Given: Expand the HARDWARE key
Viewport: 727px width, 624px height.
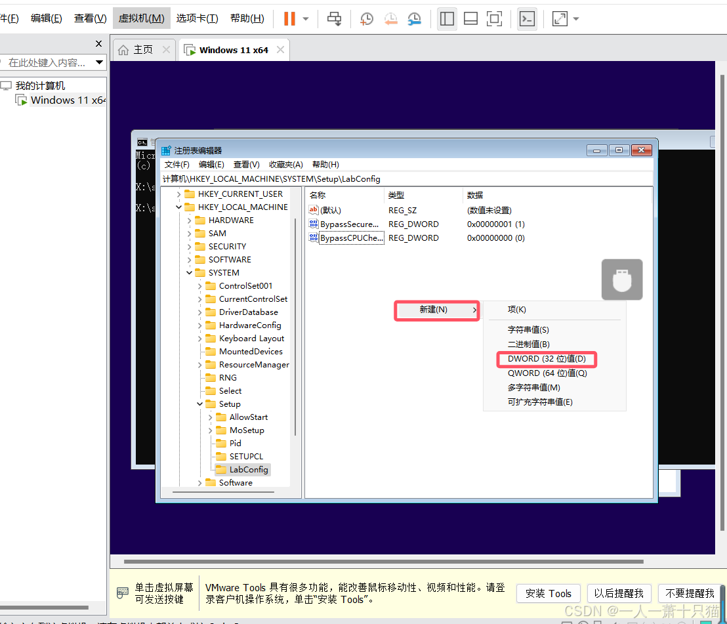Looking at the screenshot, I should pos(189,220).
